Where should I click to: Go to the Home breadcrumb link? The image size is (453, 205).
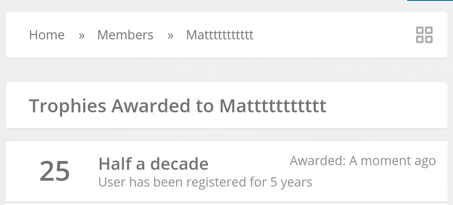pos(47,35)
